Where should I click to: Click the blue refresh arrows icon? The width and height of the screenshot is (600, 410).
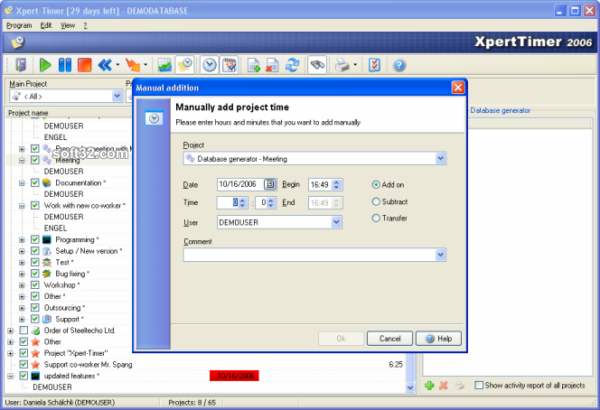[293, 65]
